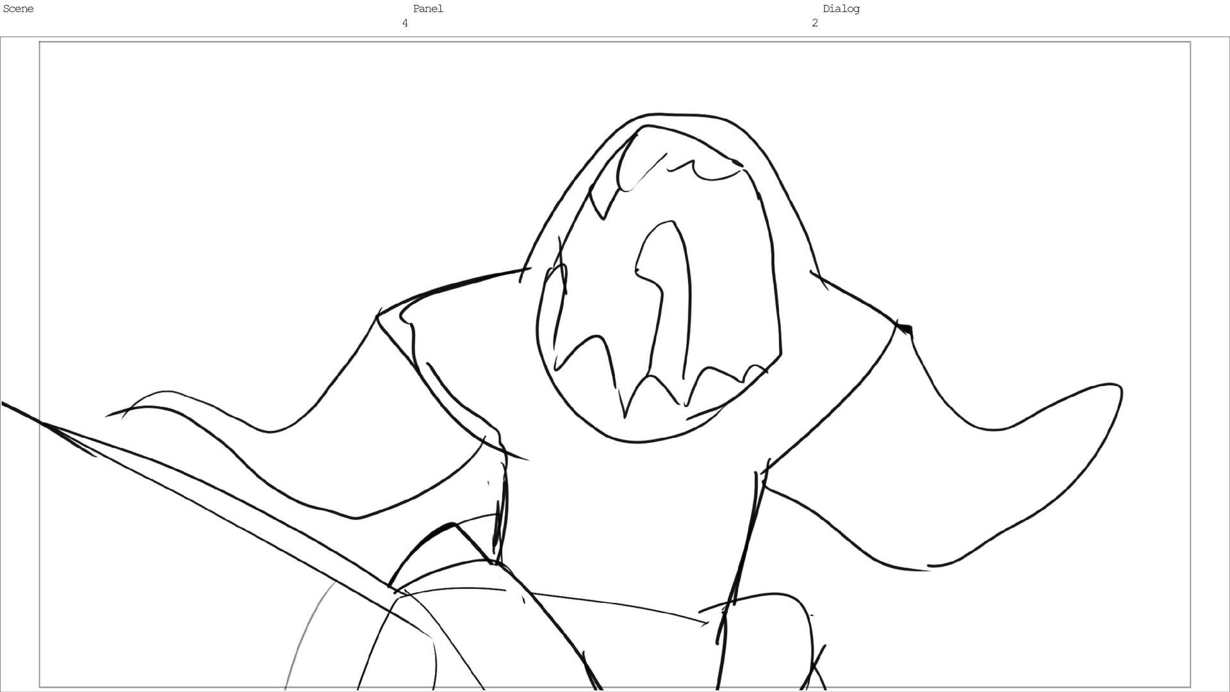Image resolution: width=1230 pixels, height=692 pixels.
Task: Select the panel number 4 value
Action: click(x=405, y=23)
